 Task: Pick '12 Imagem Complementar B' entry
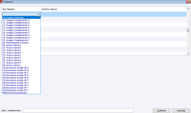(x=21, y=23)
